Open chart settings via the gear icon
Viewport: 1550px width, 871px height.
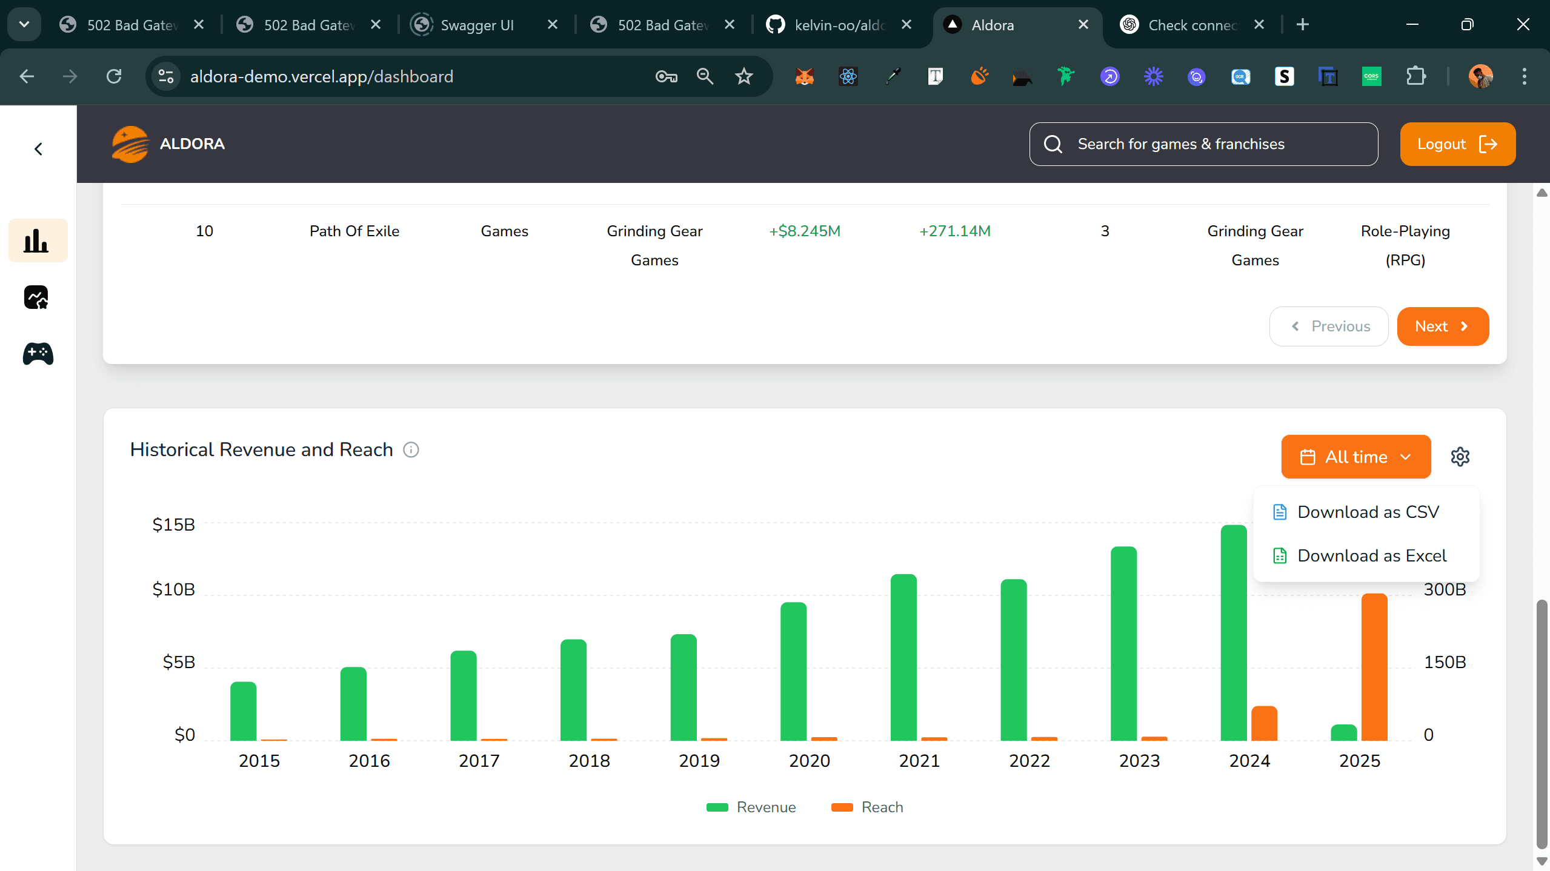(x=1460, y=456)
